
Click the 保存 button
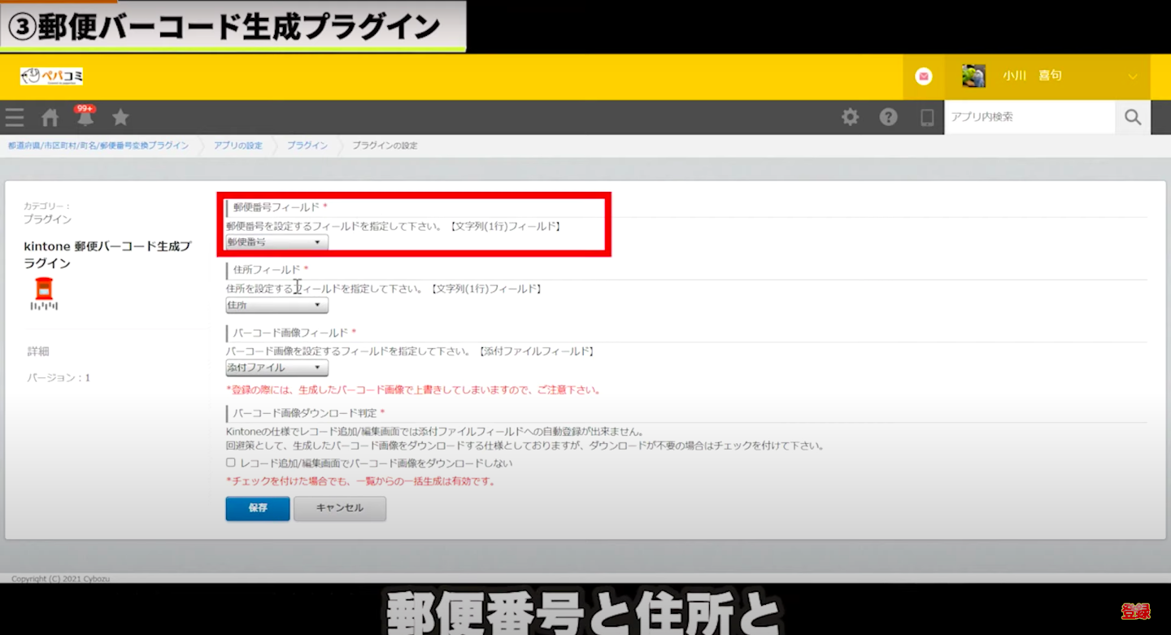tap(258, 508)
